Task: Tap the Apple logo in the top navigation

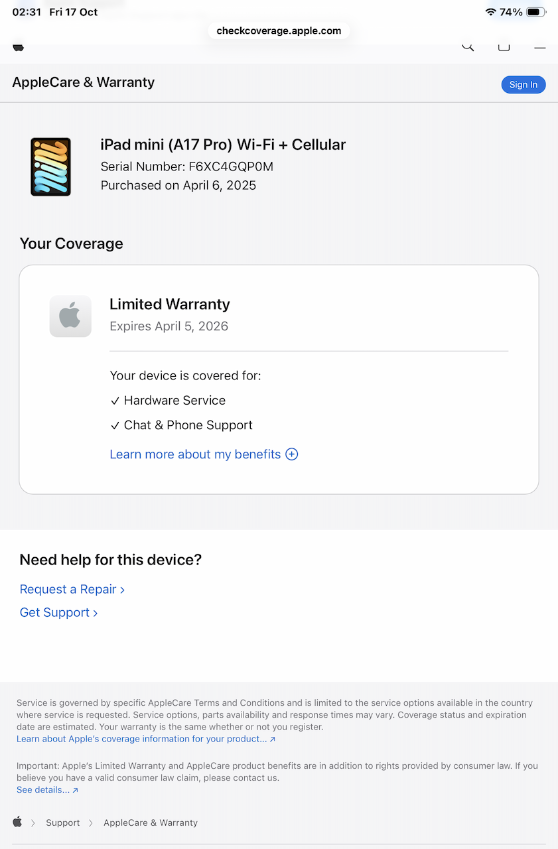Action: tap(18, 46)
